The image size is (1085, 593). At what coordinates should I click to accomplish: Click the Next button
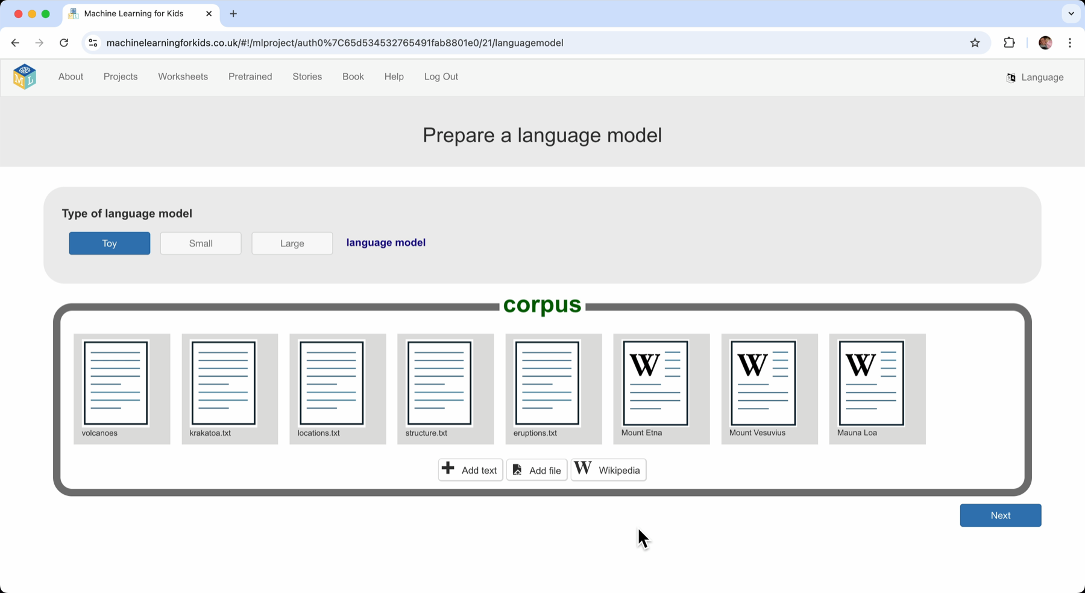click(1000, 515)
